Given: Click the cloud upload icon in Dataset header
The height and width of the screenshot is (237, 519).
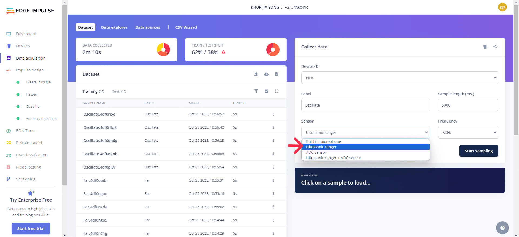Looking at the screenshot, I should pyautogui.click(x=266, y=74).
